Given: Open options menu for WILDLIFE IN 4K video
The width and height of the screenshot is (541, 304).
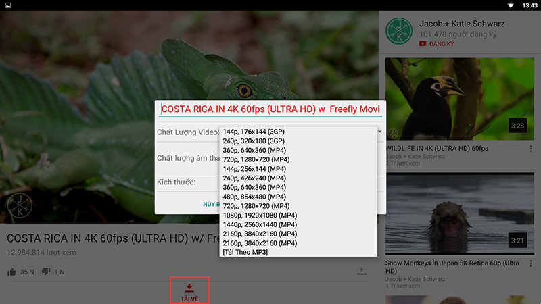Looking at the screenshot, I should click(531, 149).
